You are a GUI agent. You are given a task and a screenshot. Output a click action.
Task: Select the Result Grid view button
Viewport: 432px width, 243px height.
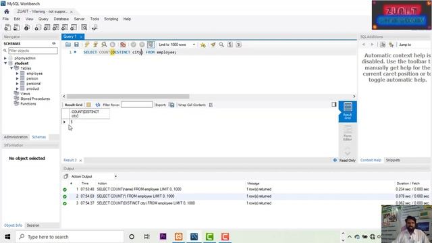tap(348, 111)
